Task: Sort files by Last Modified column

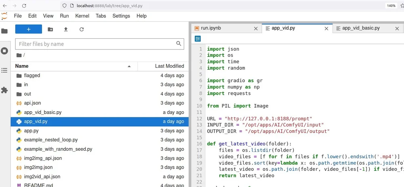Action: coord(163,66)
